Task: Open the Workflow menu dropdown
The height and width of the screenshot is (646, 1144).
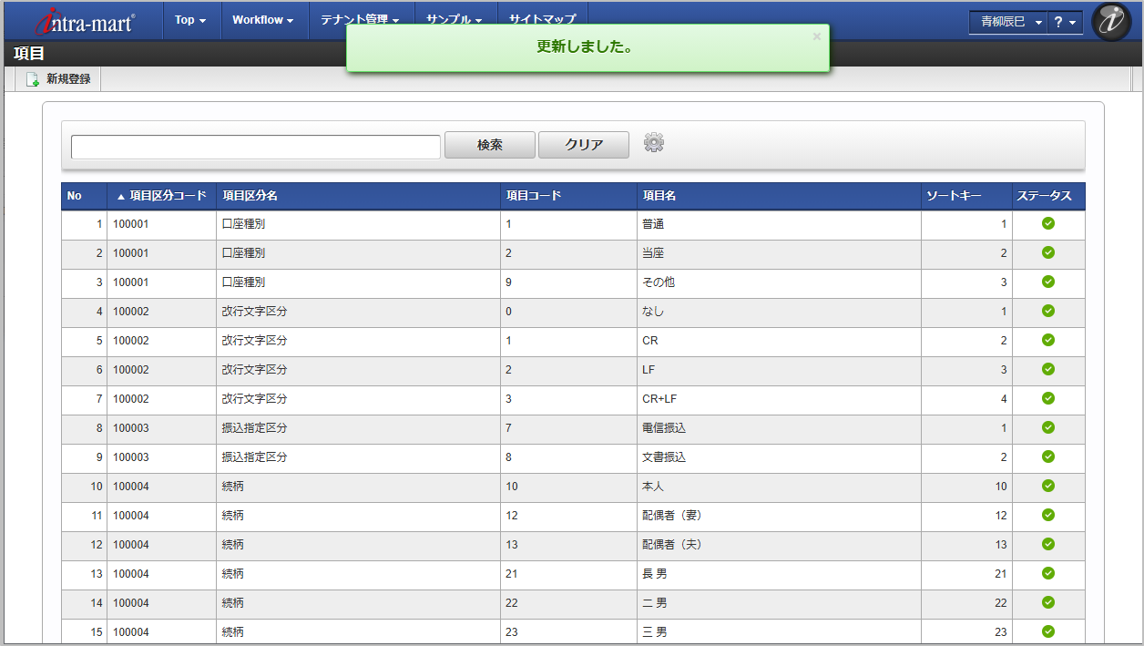Action: point(262,20)
